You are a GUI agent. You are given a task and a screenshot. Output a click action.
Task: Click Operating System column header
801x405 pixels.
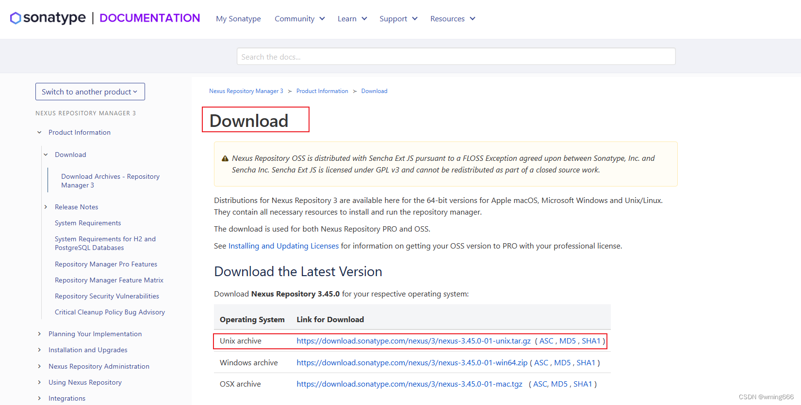[252, 320]
